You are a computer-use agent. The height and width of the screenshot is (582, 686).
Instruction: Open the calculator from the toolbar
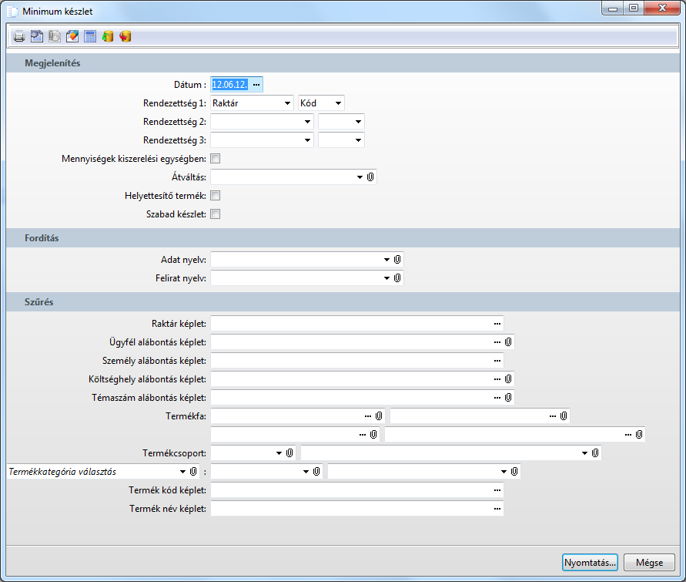click(x=90, y=36)
